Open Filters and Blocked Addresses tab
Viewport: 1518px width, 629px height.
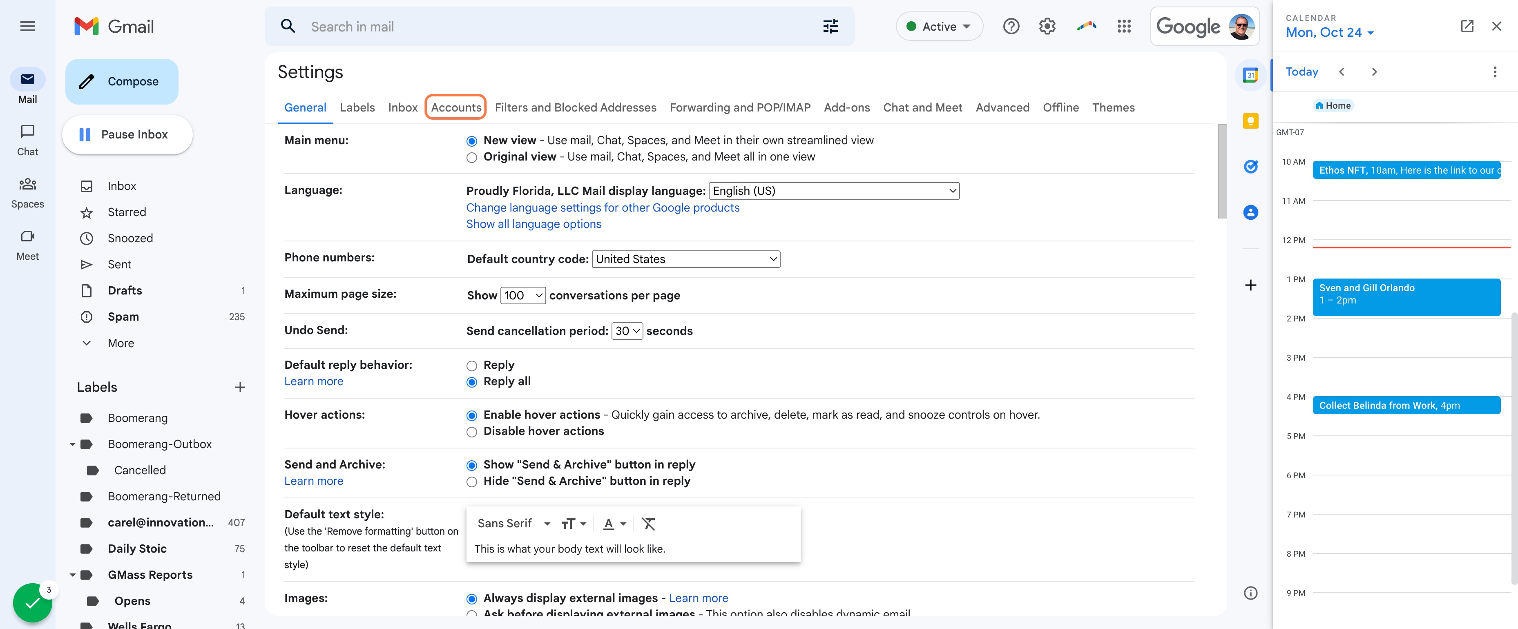575,107
